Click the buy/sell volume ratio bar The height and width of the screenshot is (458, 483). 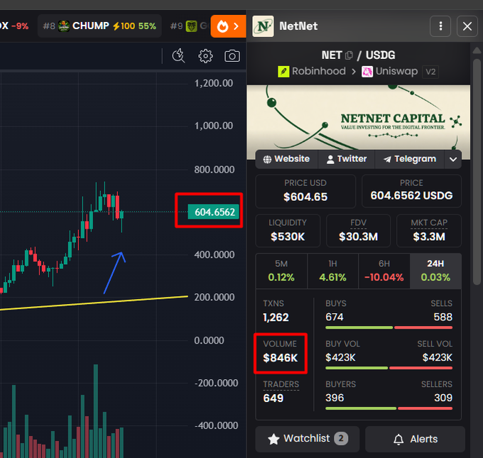coord(389,368)
